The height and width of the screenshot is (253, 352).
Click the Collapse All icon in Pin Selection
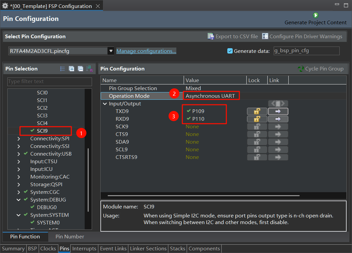(x=80, y=69)
